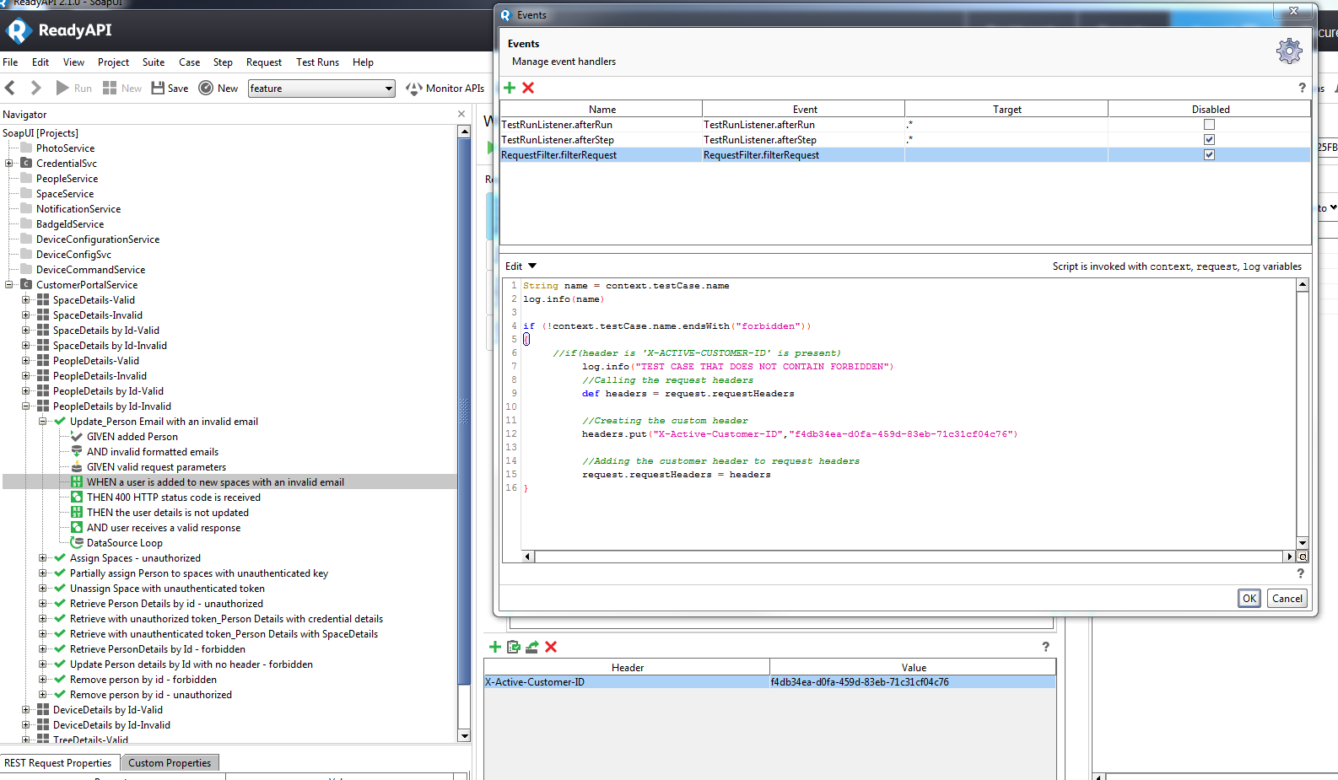Open the feature environment dropdown

(388, 89)
